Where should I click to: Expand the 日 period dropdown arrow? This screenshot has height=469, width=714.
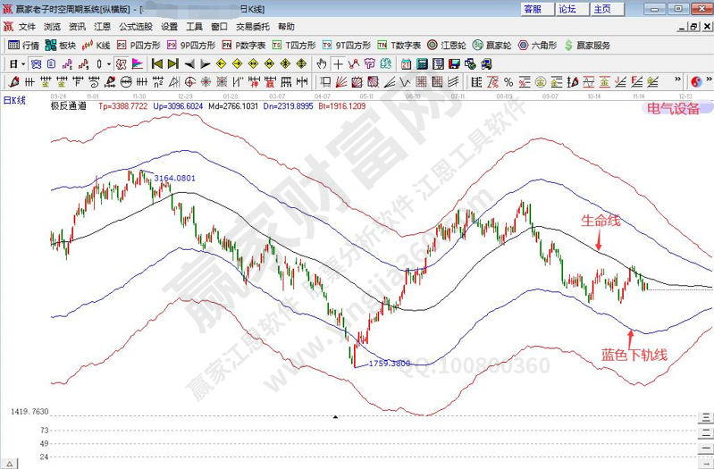pyautogui.click(x=22, y=64)
